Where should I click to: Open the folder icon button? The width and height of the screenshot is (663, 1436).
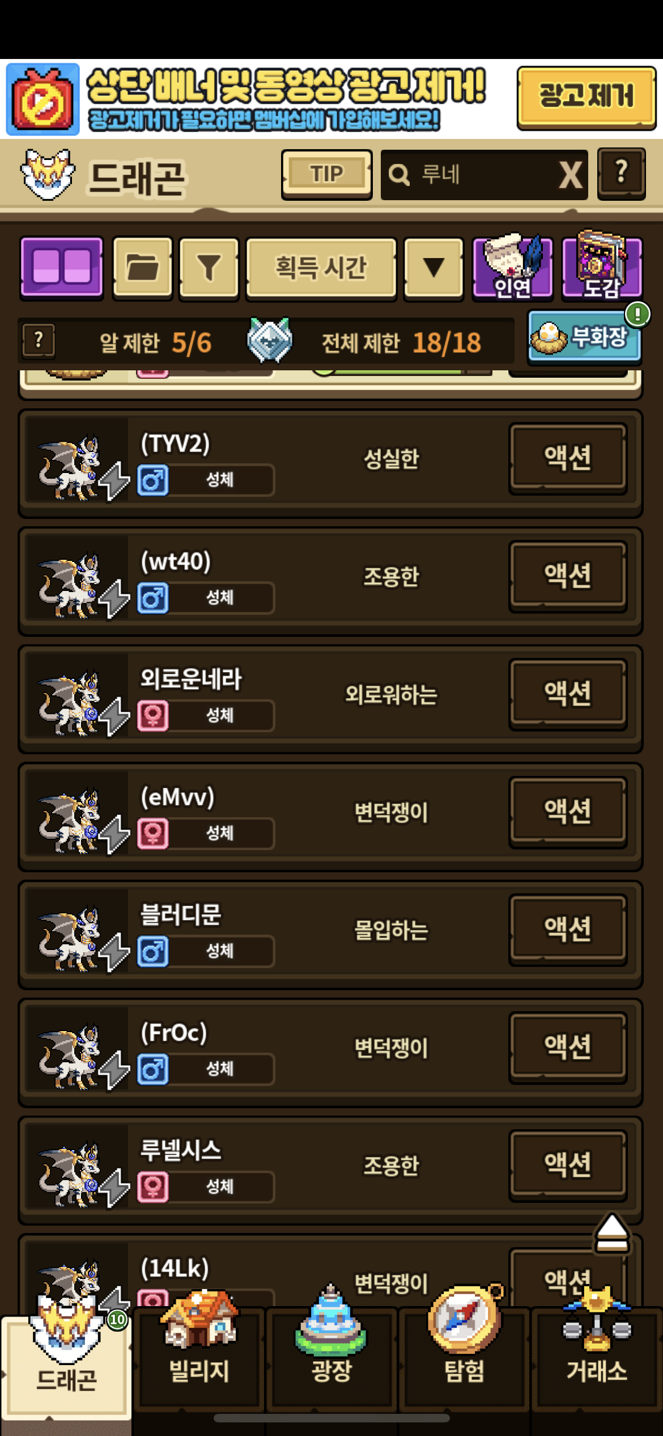coord(142,268)
